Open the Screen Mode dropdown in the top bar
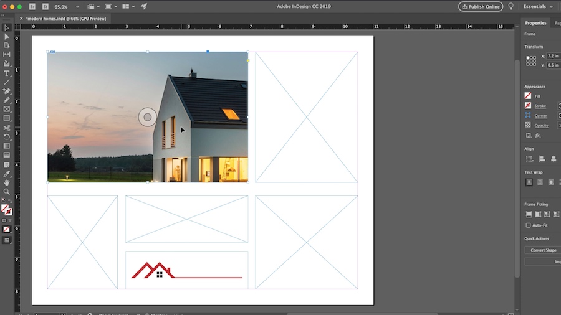The width and height of the screenshot is (561, 315). [111, 6]
